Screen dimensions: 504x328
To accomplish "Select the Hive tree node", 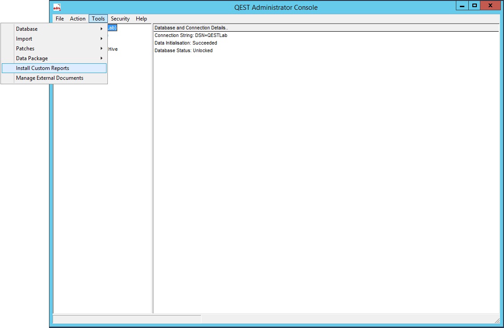I will (x=113, y=49).
